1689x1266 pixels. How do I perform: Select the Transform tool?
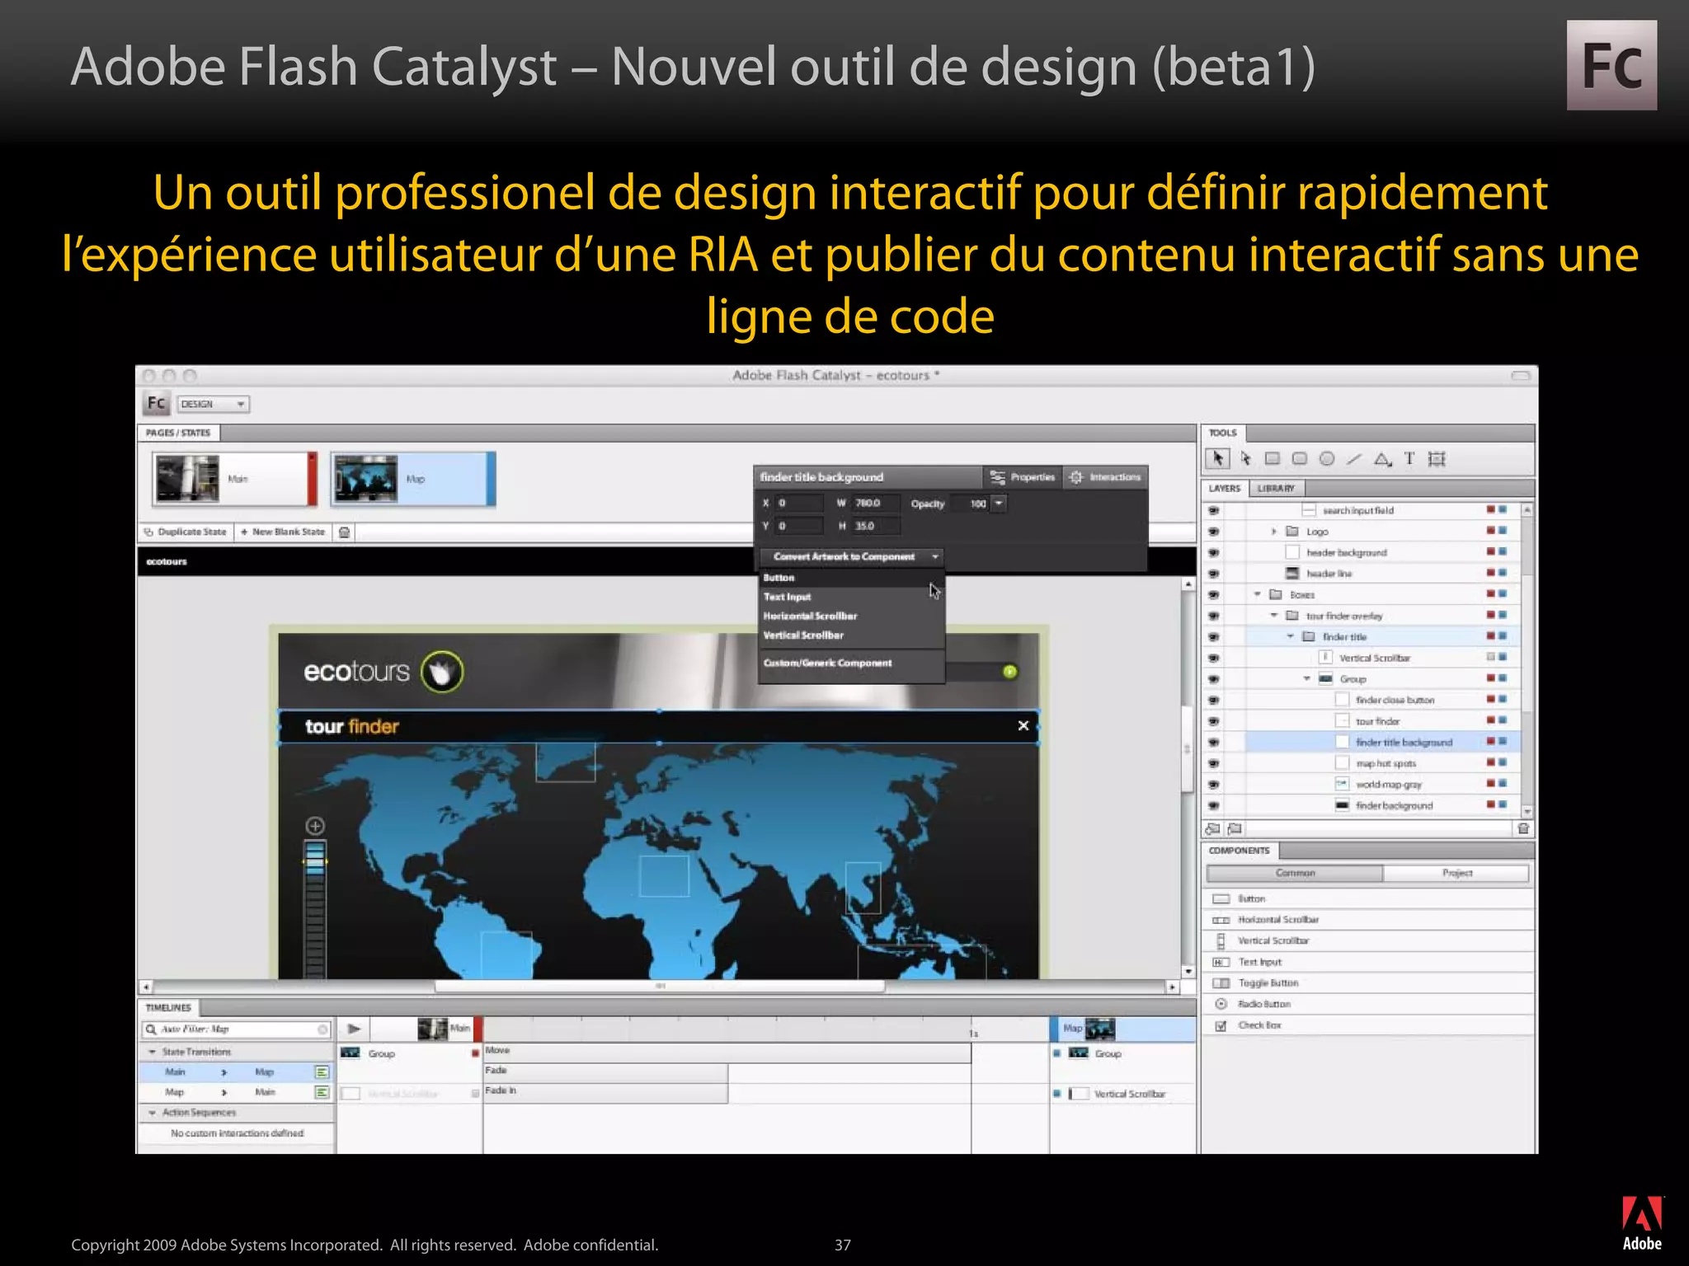pos(1437,459)
